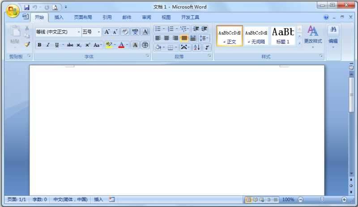Align text right
This screenshot has width=358, height=207.
tap(175, 38)
